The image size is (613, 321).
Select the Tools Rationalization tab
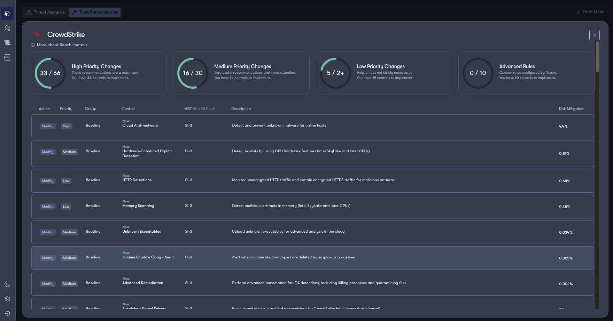click(95, 12)
